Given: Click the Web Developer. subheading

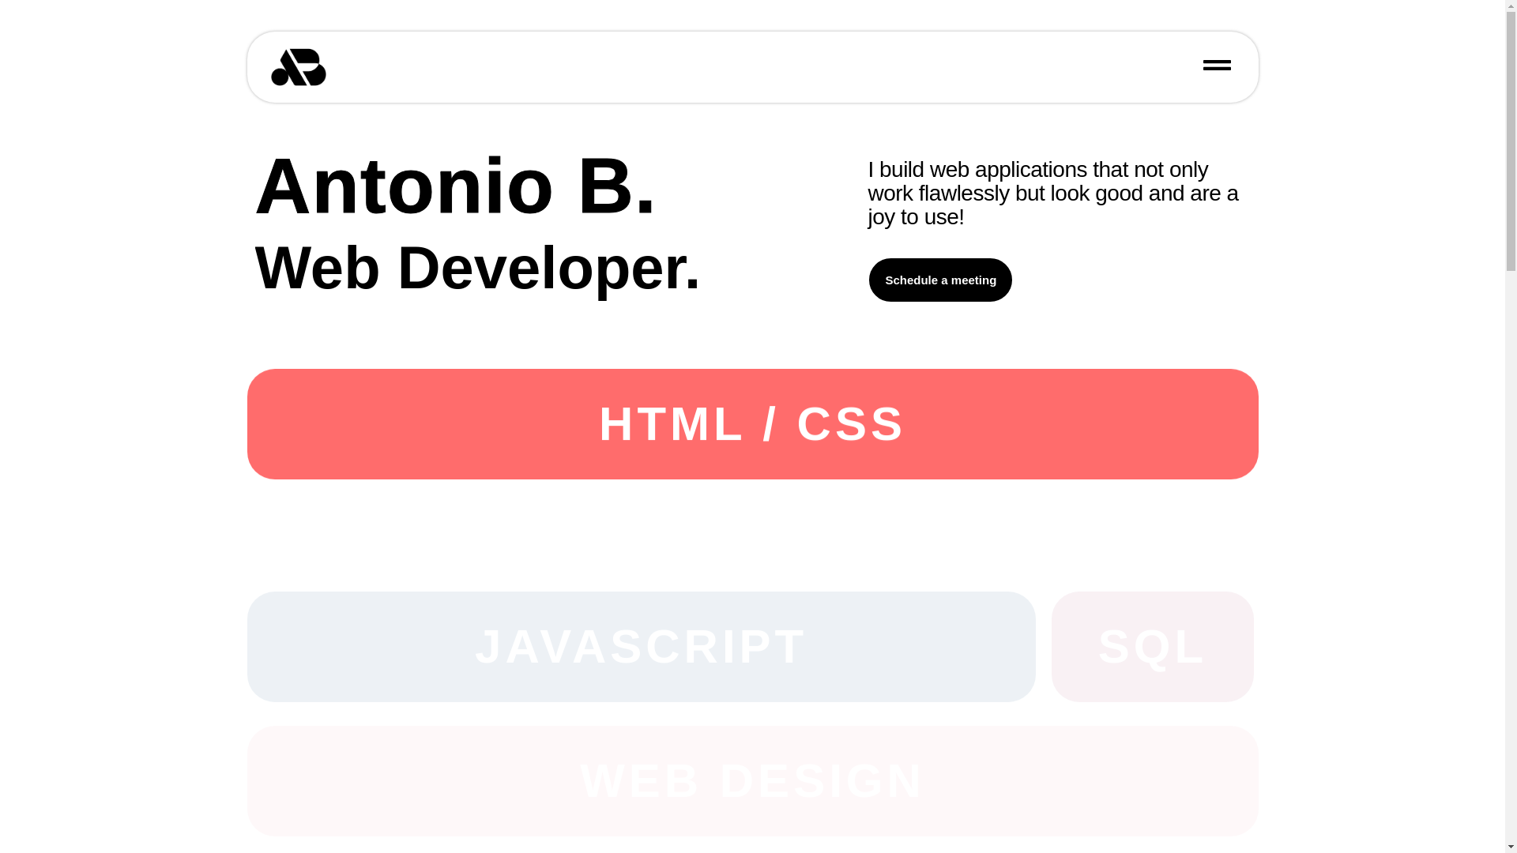Looking at the screenshot, I should [x=477, y=269].
